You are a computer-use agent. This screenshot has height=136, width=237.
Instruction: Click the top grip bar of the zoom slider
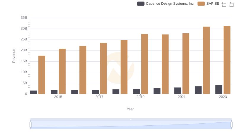(x=131, y=119)
